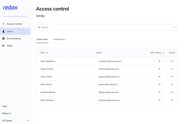Click the green Status indicator dot

pyautogui.click(x=10, y=113)
